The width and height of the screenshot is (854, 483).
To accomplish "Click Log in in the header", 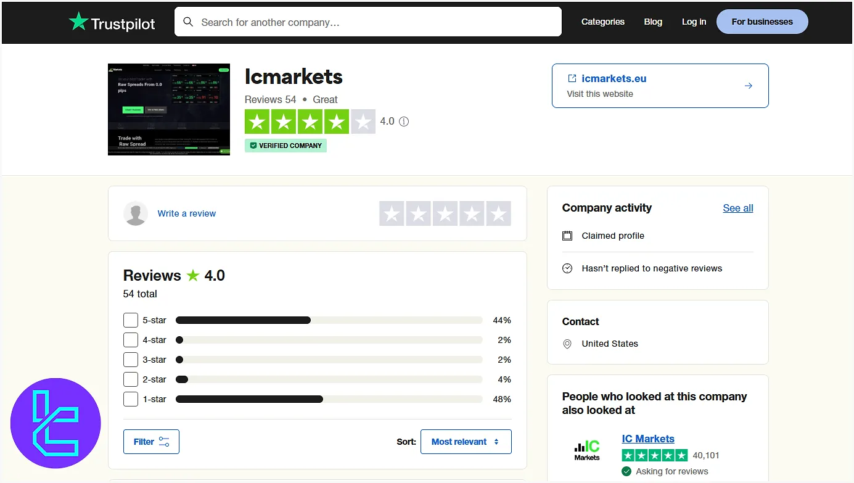I will click(x=694, y=22).
